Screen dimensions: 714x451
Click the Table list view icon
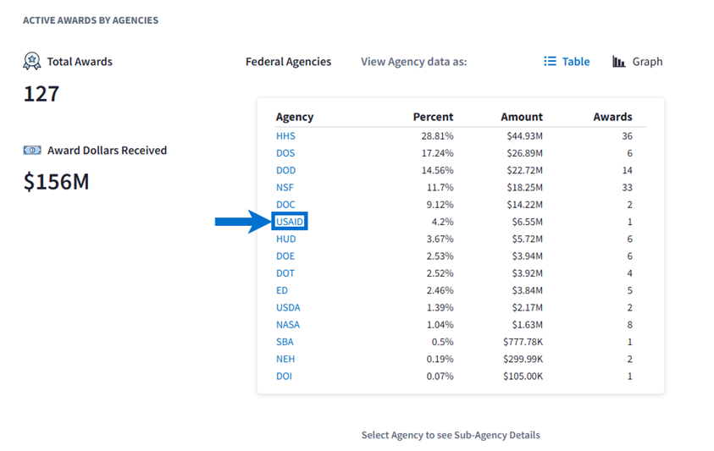pyautogui.click(x=551, y=62)
